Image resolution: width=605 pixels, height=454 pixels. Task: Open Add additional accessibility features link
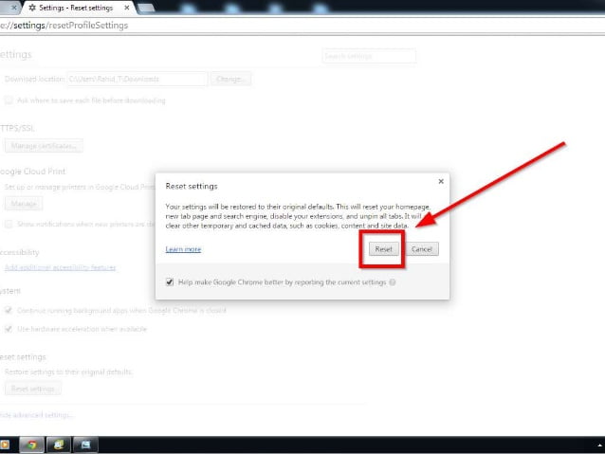(x=60, y=267)
